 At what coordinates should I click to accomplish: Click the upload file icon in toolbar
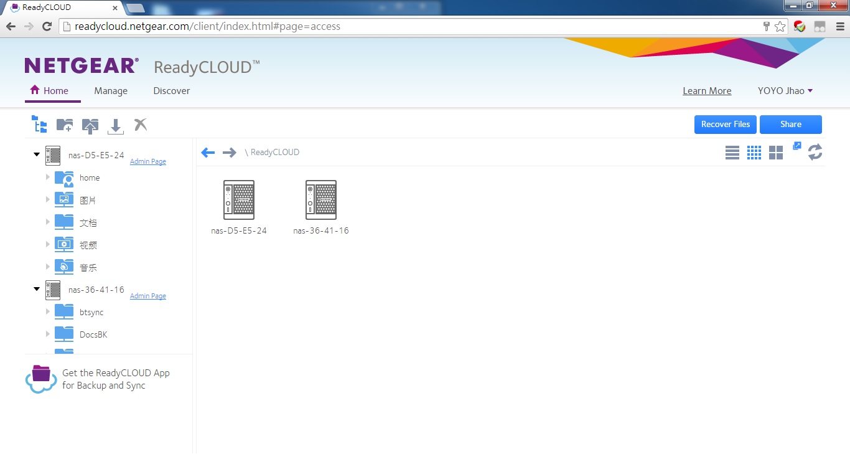(x=90, y=126)
